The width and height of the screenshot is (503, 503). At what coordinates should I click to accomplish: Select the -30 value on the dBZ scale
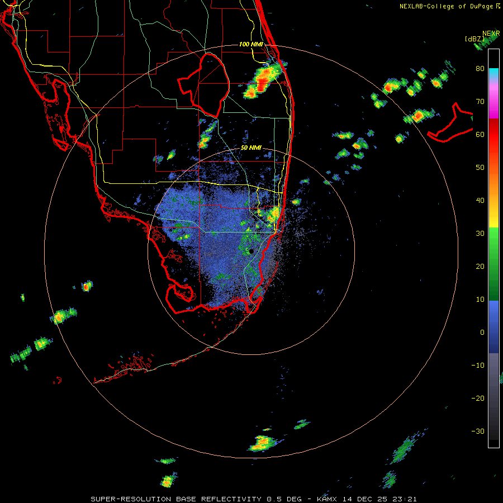[x=478, y=431]
